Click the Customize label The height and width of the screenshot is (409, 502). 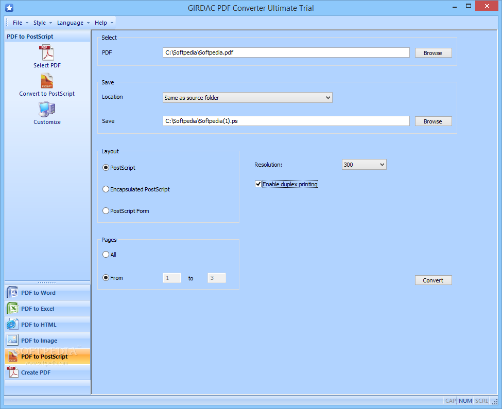(x=47, y=122)
